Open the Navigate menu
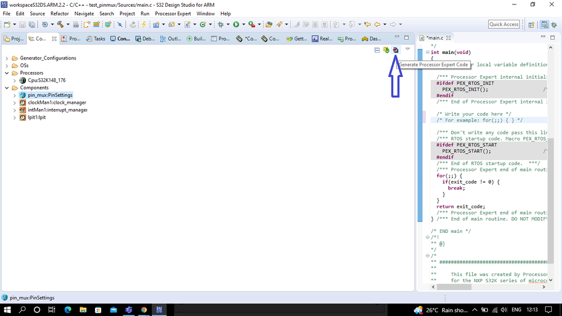The image size is (562, 316). coord(84,13)
